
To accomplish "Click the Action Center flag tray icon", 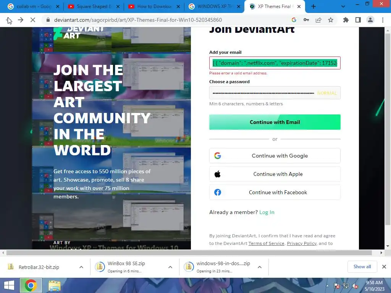I will (337, 286).
